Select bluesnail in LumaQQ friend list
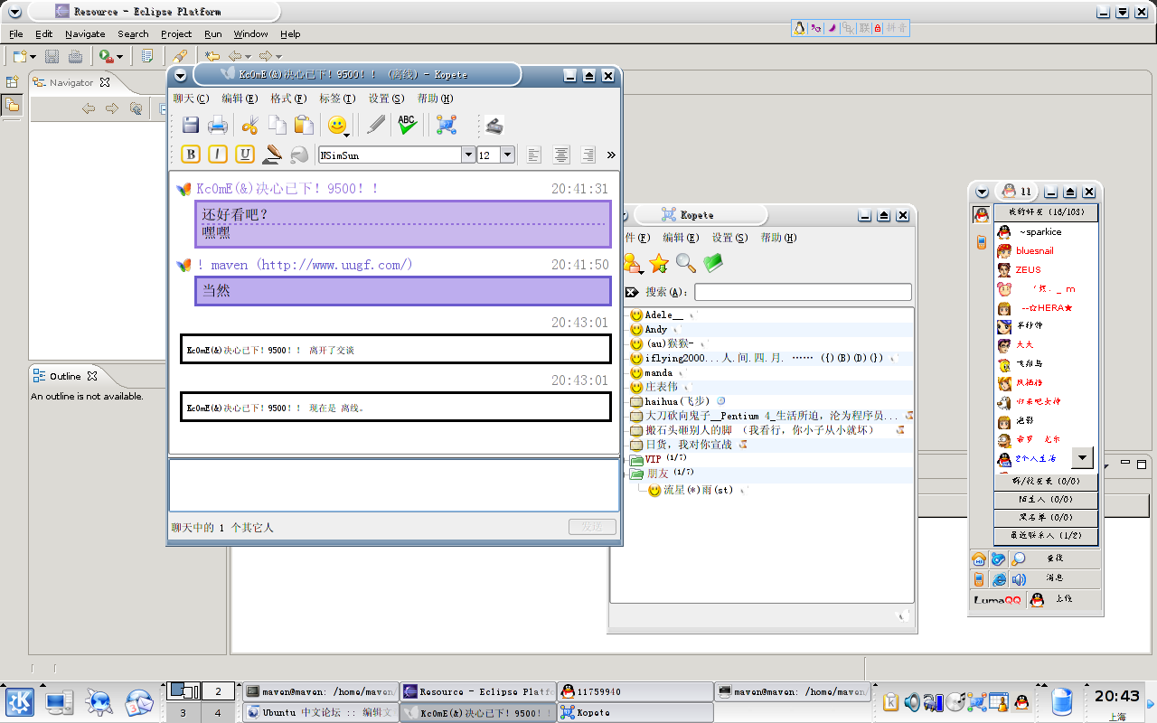Image resolution: width=1157 pixels, height=723 pixels. [1035, 250]
